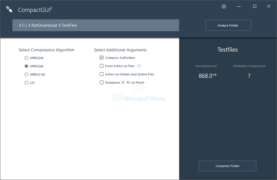277x180 pixels.
Task: Select XPRESS16K compression
Action: pyautogui.click(x=26, y=74)
